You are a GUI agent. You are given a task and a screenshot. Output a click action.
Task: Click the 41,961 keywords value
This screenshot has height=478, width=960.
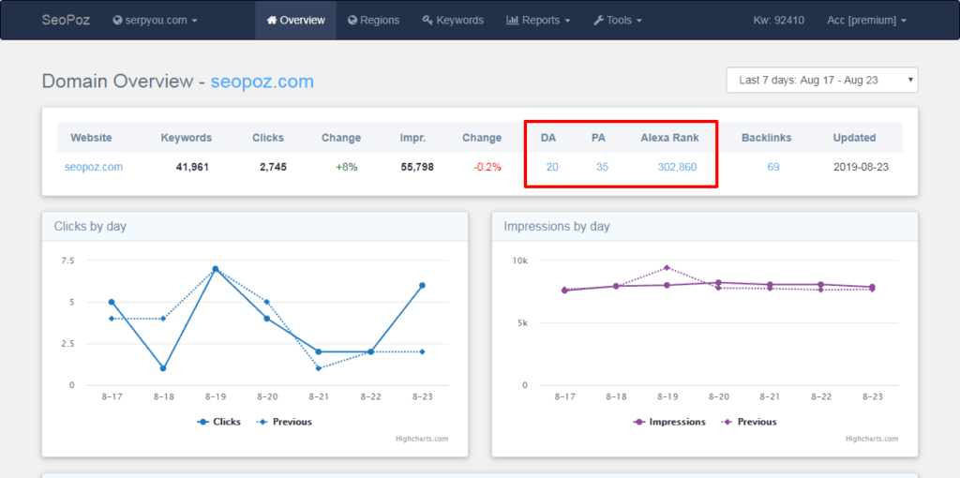click(192, 167)
